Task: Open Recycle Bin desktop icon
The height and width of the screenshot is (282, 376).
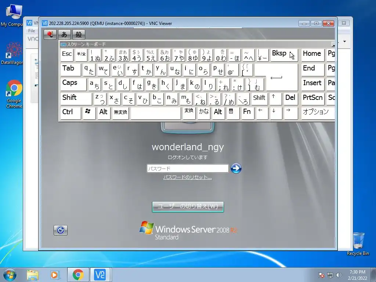Action: tap(358, 244)
